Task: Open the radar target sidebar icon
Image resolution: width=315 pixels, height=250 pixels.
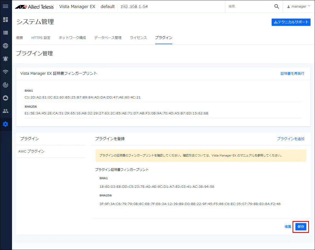Action: tap(5, 85)
